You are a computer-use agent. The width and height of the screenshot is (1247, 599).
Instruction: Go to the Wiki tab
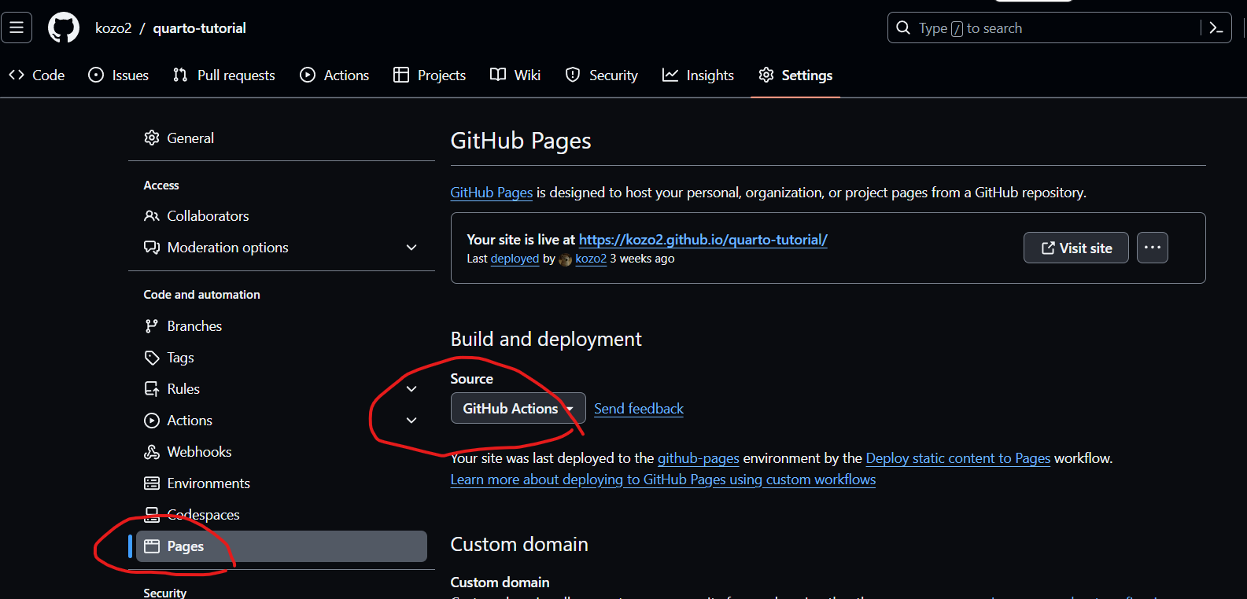tap(515, 75)
